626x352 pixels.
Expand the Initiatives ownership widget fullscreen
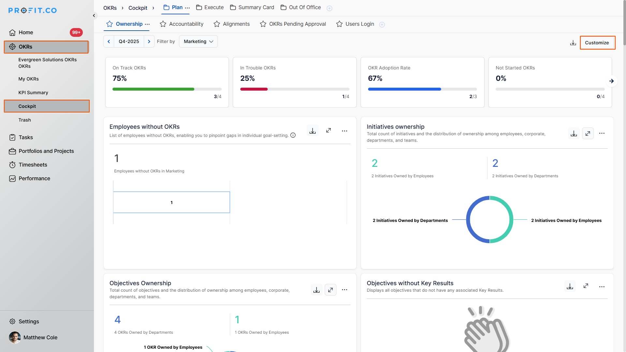(588, 133)
